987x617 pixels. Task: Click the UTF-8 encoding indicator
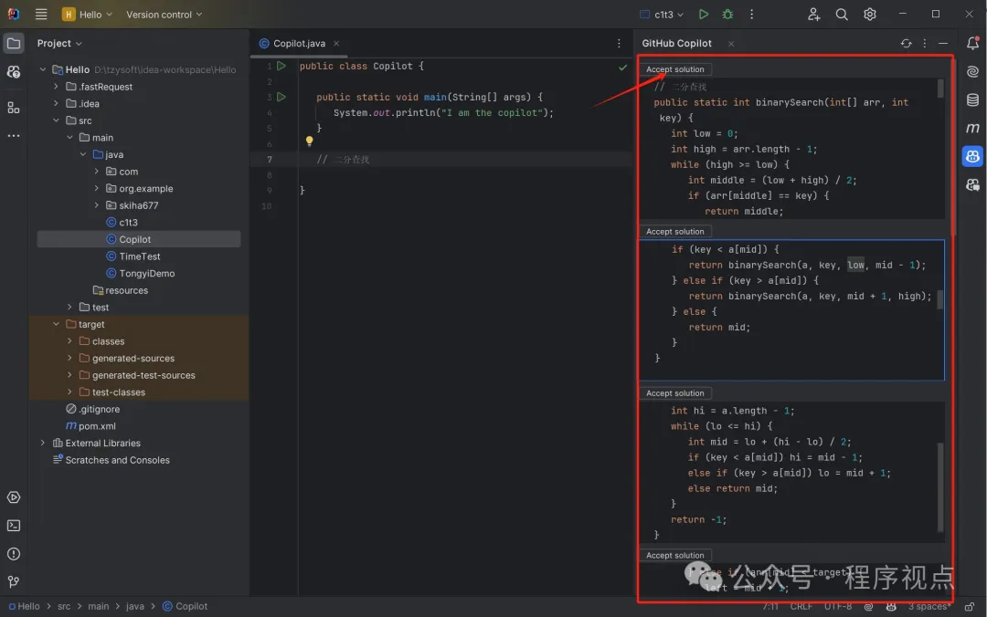pos(838,606)
